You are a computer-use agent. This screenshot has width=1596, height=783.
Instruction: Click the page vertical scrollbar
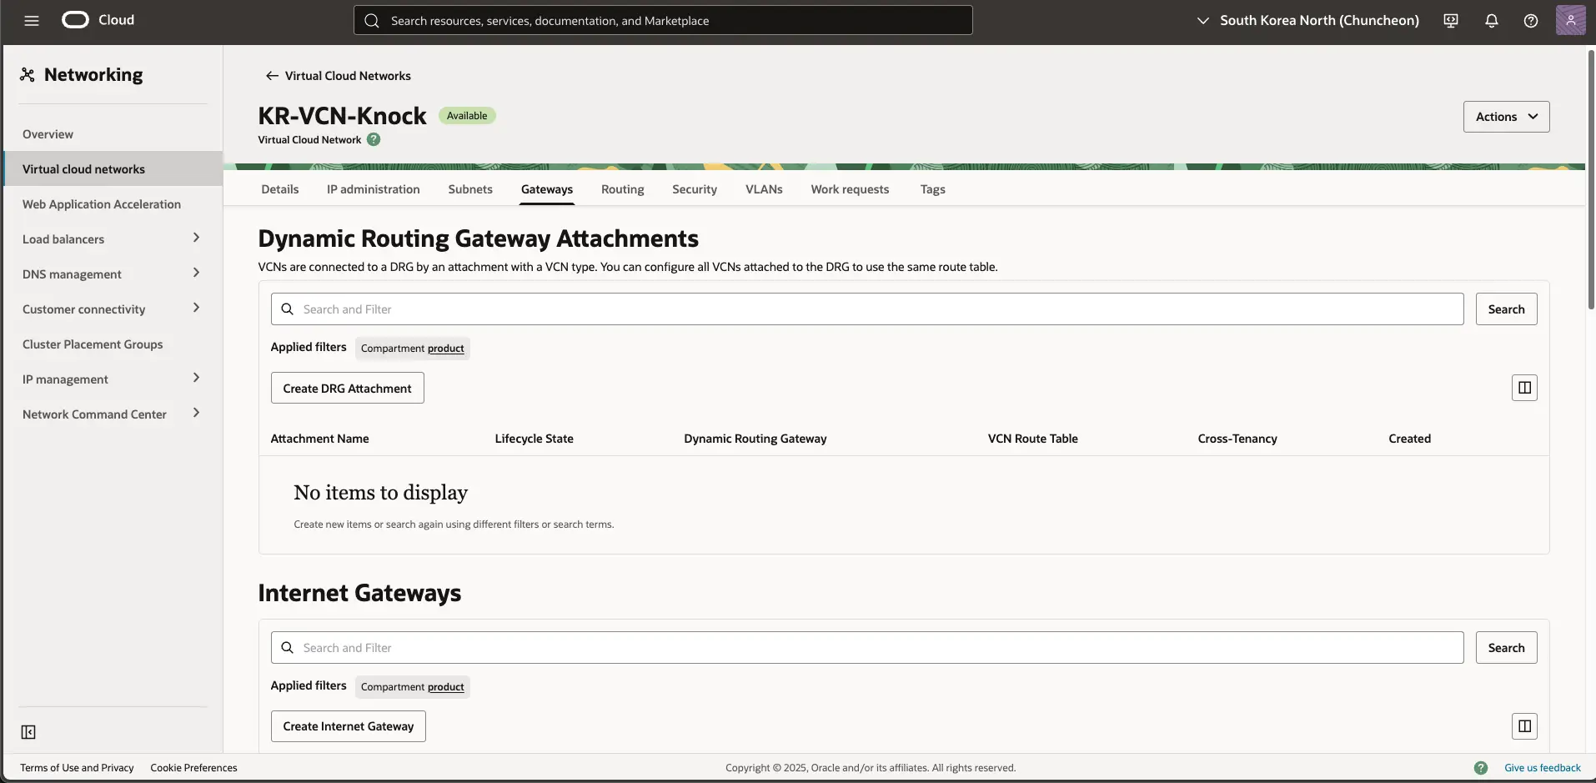click(x=1590, y=179)
